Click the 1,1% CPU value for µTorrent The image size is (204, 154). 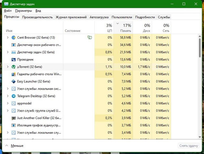click(x=109, y=67)
